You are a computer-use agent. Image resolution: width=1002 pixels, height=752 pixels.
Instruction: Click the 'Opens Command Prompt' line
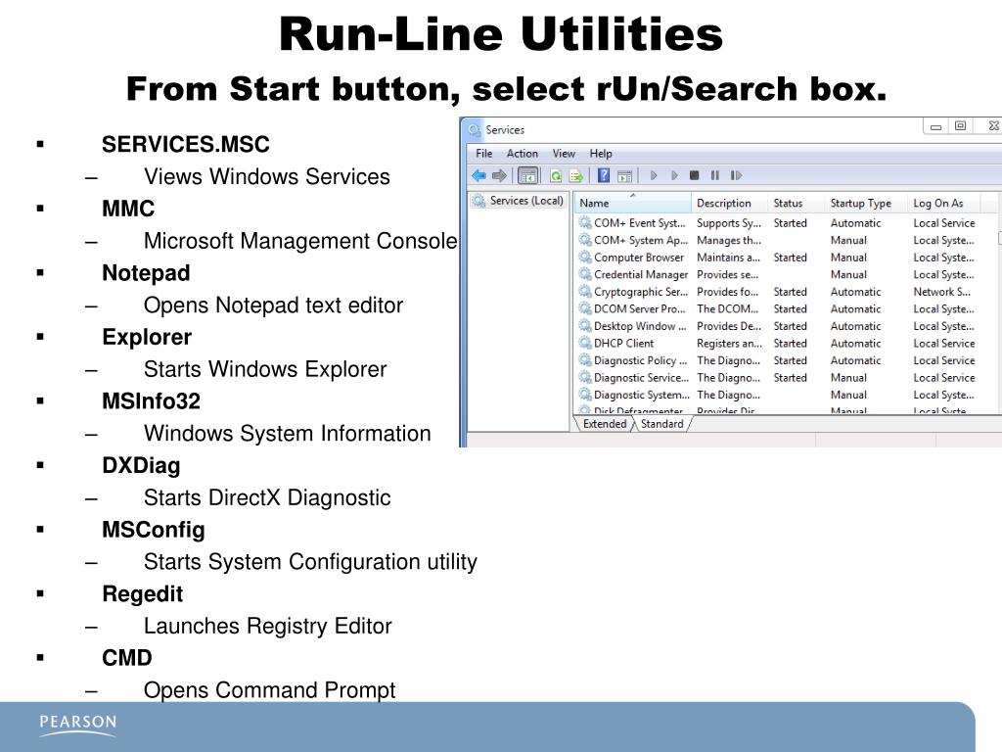point(270,690)
